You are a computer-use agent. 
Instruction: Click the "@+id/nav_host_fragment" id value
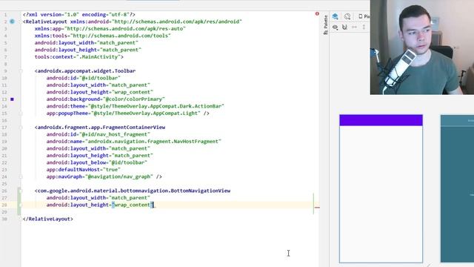click(x=114, y=134)
